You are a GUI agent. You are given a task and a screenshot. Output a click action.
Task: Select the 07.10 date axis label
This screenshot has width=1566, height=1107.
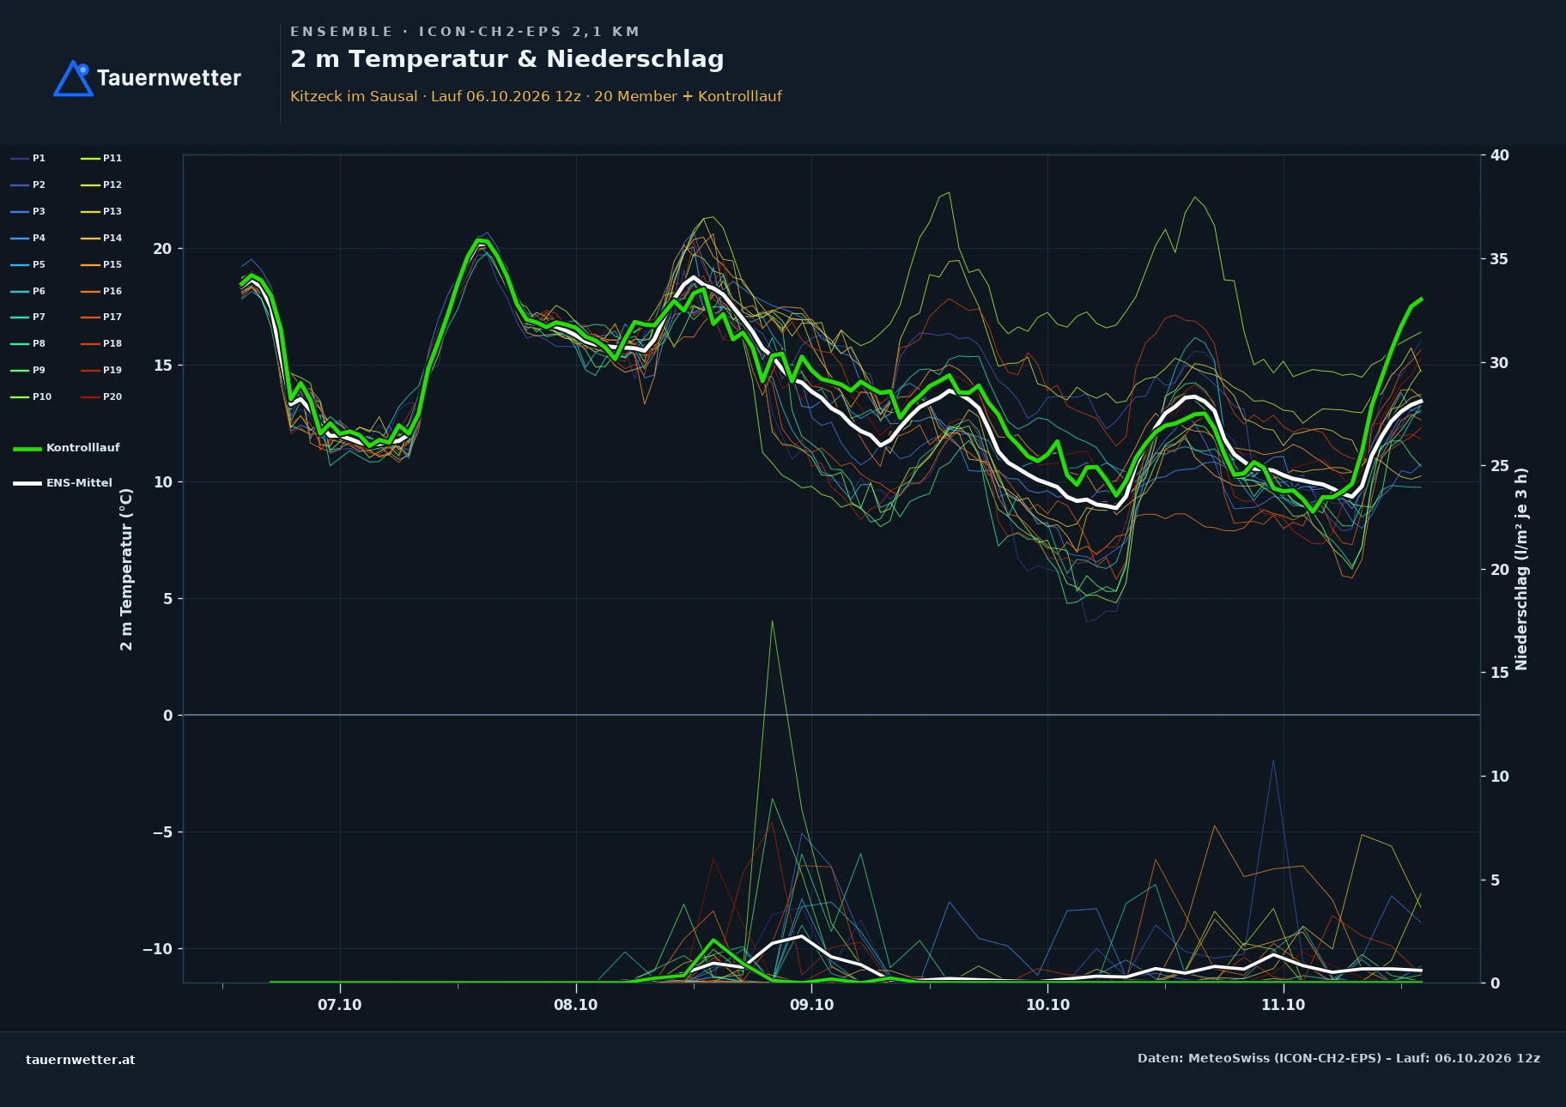[x=339, y=1005]
